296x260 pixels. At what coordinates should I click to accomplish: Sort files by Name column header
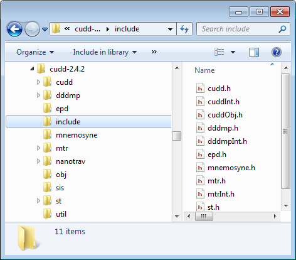(x=204, y=70)
